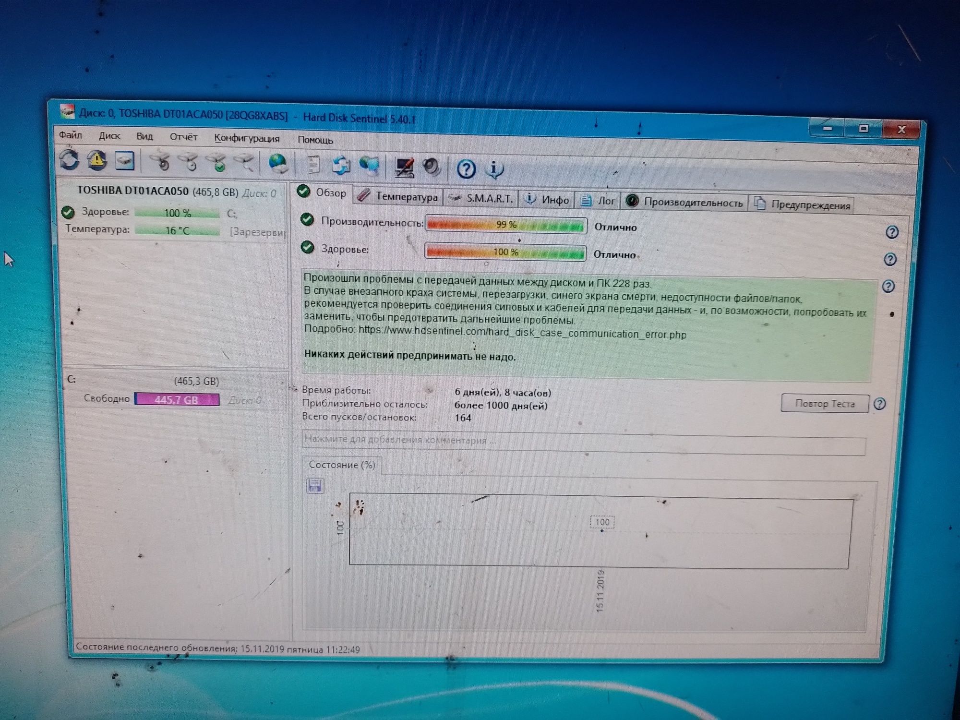Click the comment input field

(x=584, y=443)
